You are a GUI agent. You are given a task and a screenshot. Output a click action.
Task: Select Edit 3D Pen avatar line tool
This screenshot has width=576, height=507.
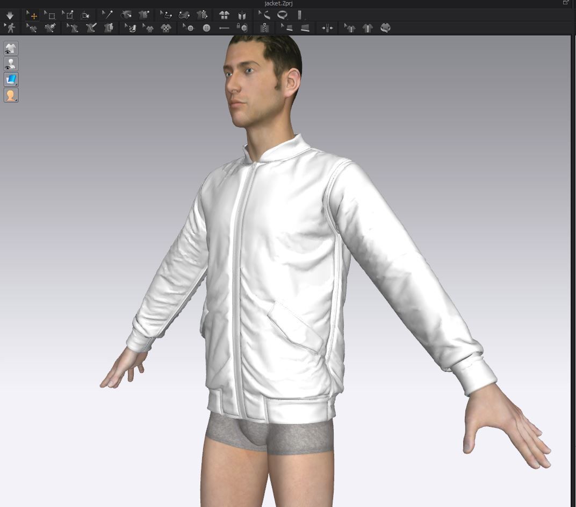click(x=72, y=28)
